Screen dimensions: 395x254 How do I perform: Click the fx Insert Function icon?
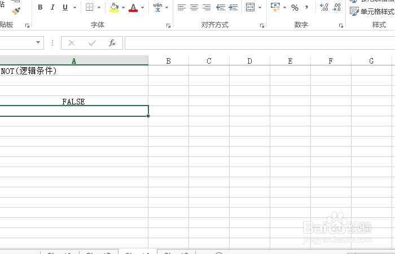tap(112, 43)
